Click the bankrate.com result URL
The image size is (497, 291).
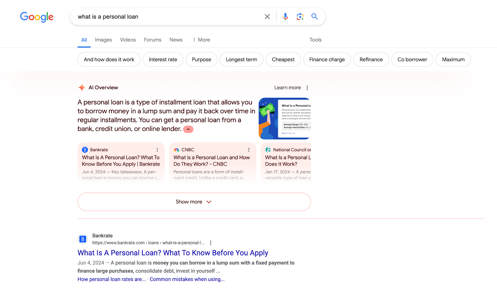click(x=148, y=243)
